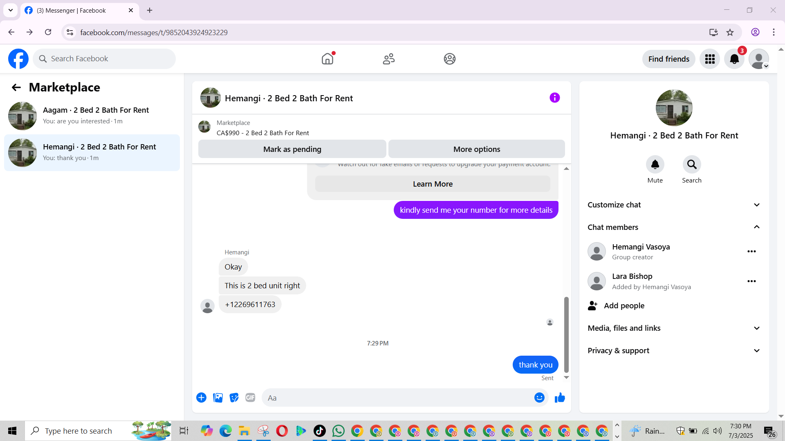
Task: Click the Learn More button
Action: pos(433,184)
